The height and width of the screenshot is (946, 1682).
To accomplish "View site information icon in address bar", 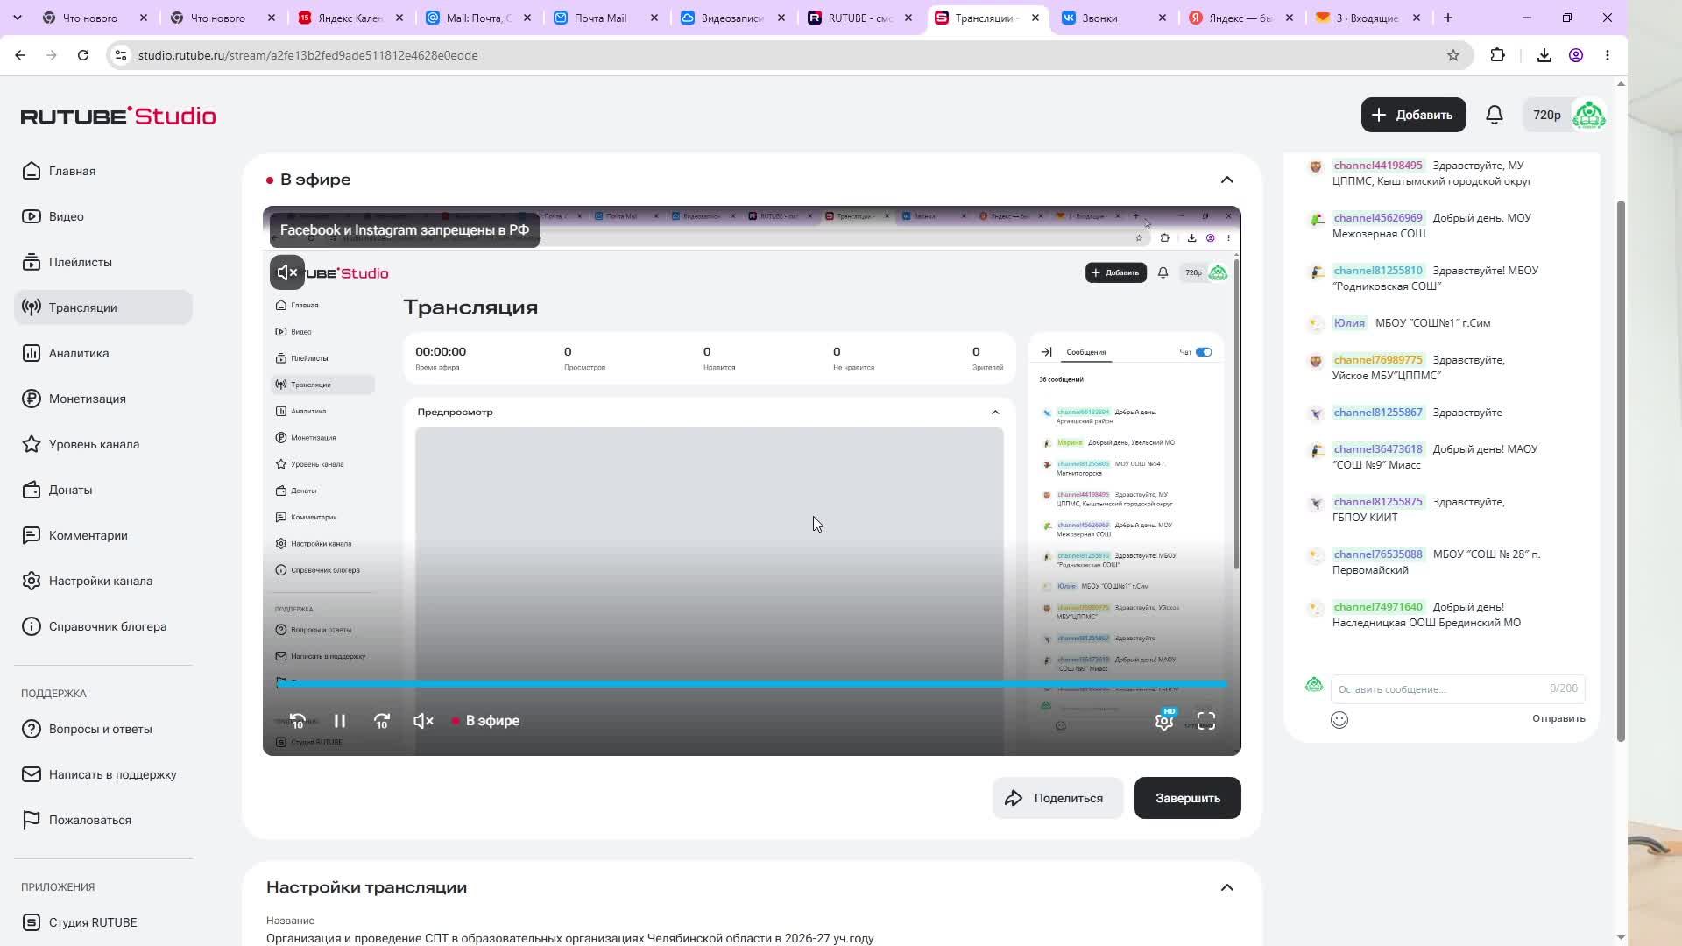I will 121,55.
